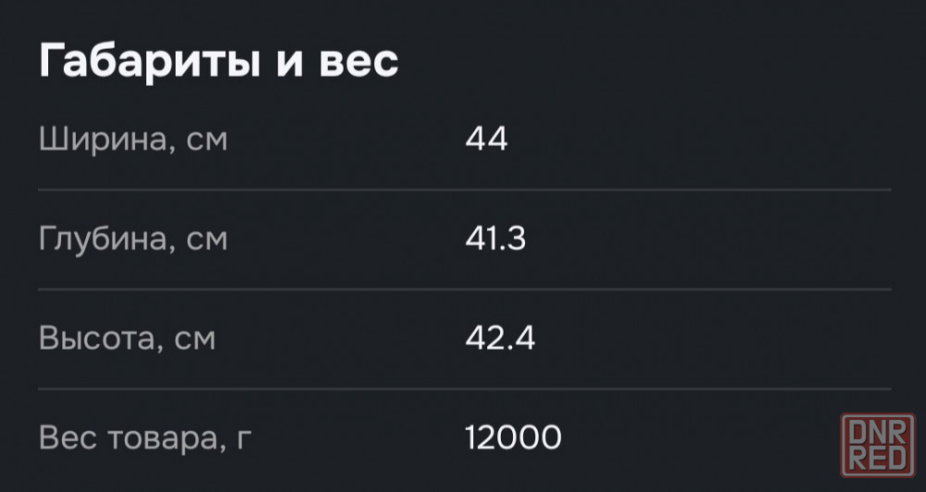
Task: Click the depth value 41.3
Action: tap(495, 240)
